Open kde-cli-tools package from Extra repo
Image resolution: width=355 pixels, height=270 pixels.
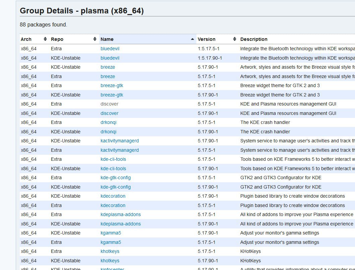113,159
